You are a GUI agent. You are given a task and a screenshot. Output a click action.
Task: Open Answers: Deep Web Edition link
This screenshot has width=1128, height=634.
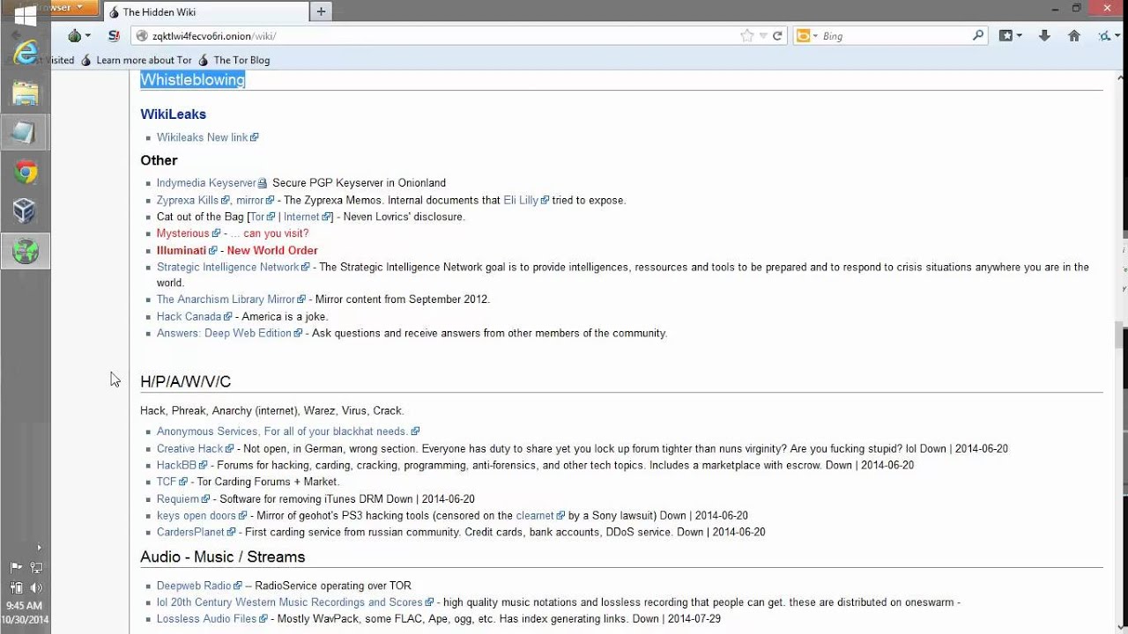[224, 333]
